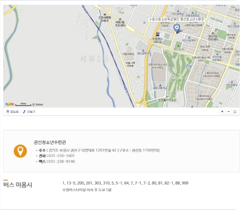Open 길찾기 directions
The height and width of the screenshot is (212, 242).
(29, 112)
